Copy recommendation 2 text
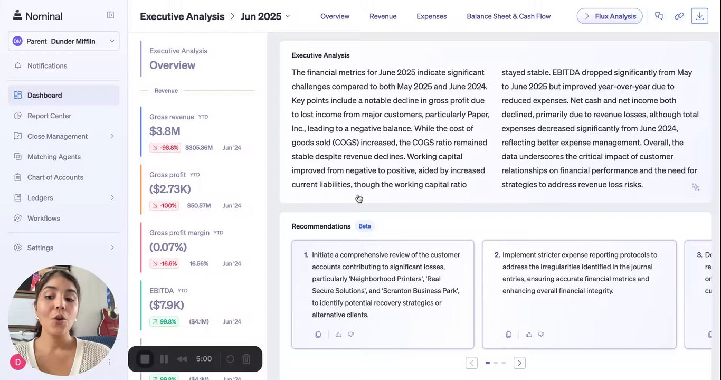 509,335
